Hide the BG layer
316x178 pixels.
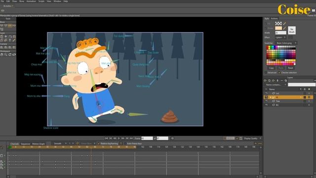pyautogui.click(x=266, y=105)
